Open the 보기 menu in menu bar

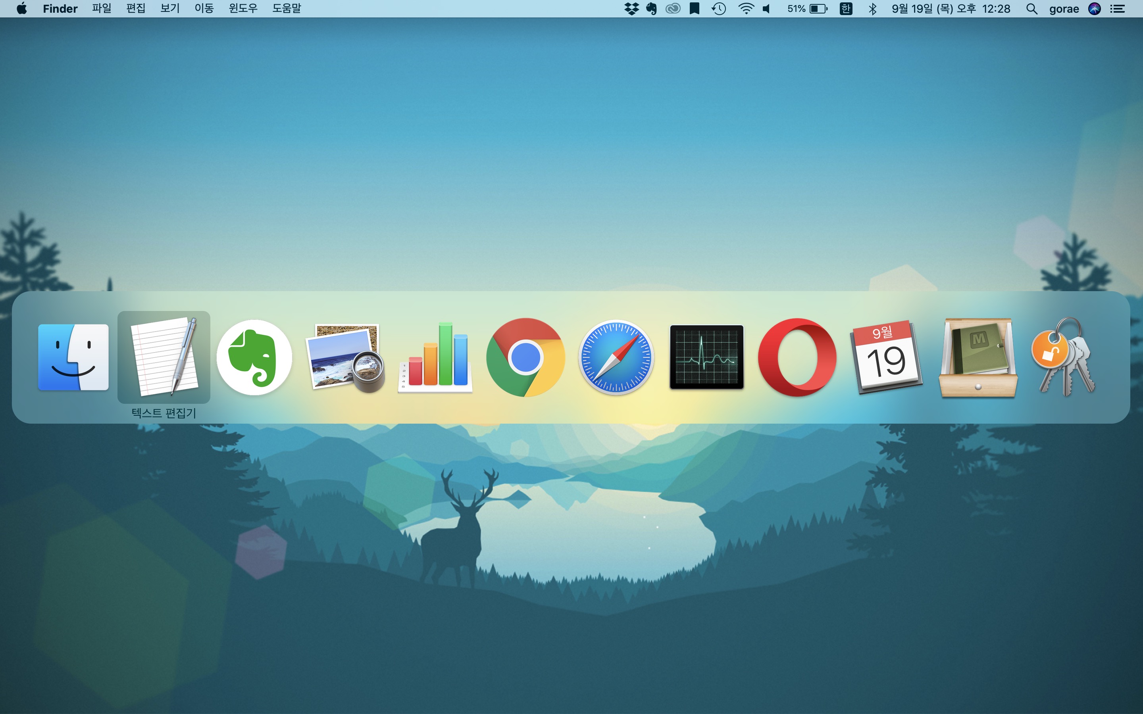tap(169, 8)
